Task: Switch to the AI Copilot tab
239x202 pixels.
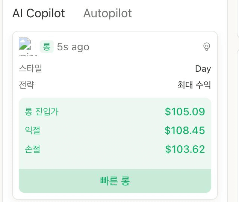Action: pyautogui.click(x=39, y=14)
